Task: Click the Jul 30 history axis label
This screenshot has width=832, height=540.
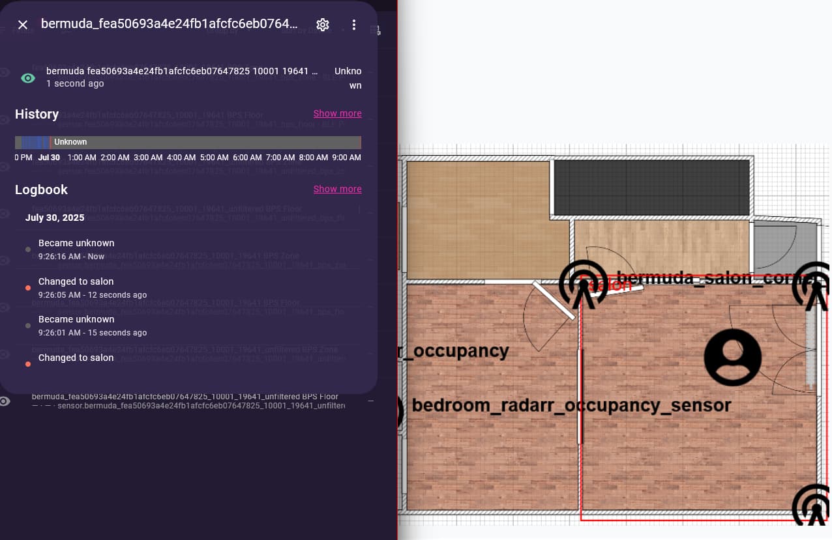Action: click(x=49, y=158)
